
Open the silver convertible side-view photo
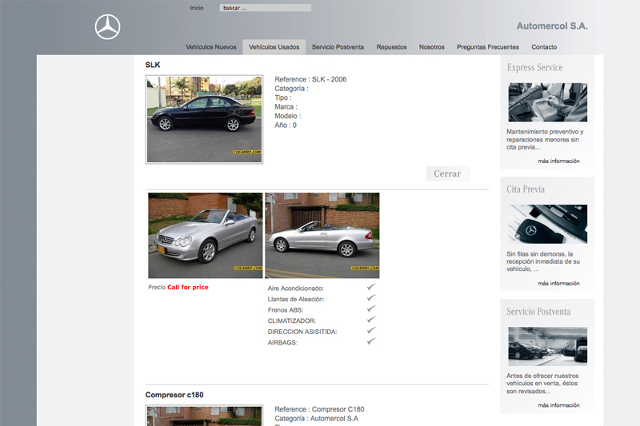tap(322, 236)
